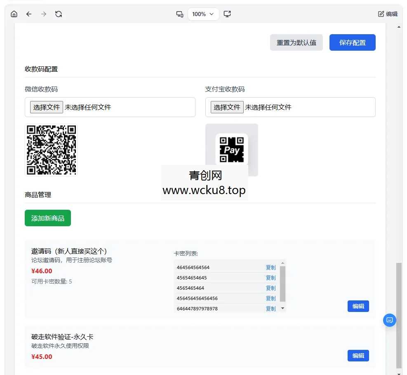Open the floating chat bubble icon
This screenshot has height=375, width=407.
(389, 320)
